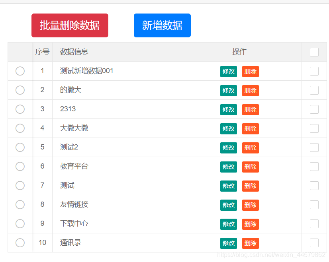Select the radio button for row 的撒大
This screenshot has height=262, width=329.
tap(20, 90)
